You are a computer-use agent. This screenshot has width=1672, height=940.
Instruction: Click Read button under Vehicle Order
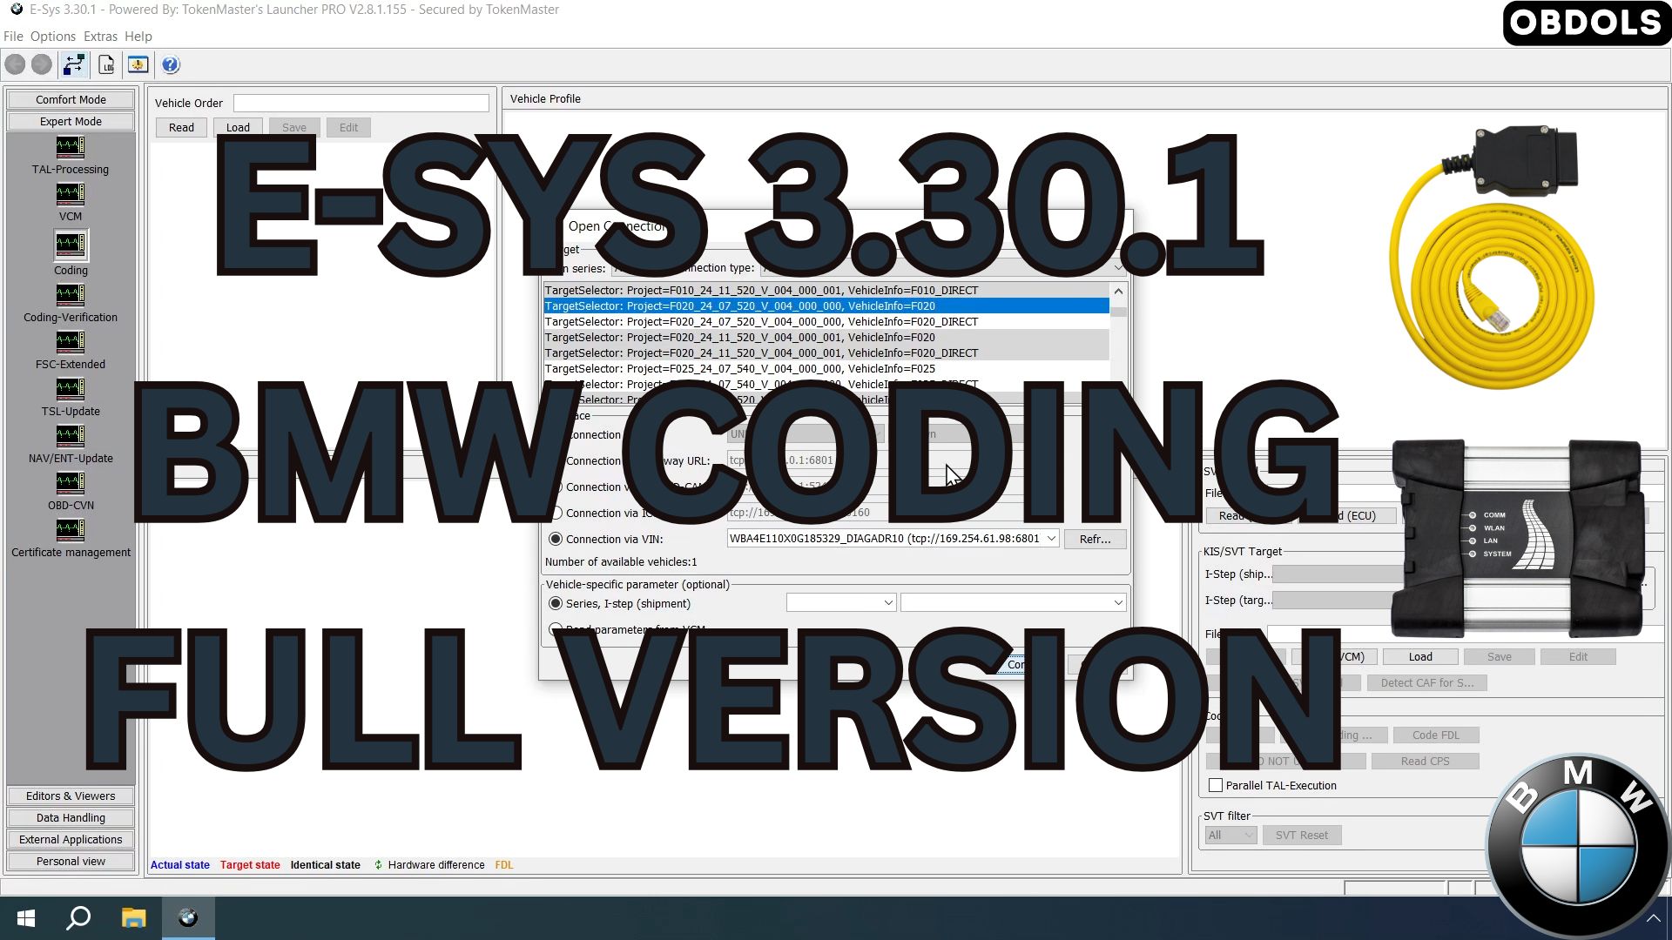tap(181, 127)
